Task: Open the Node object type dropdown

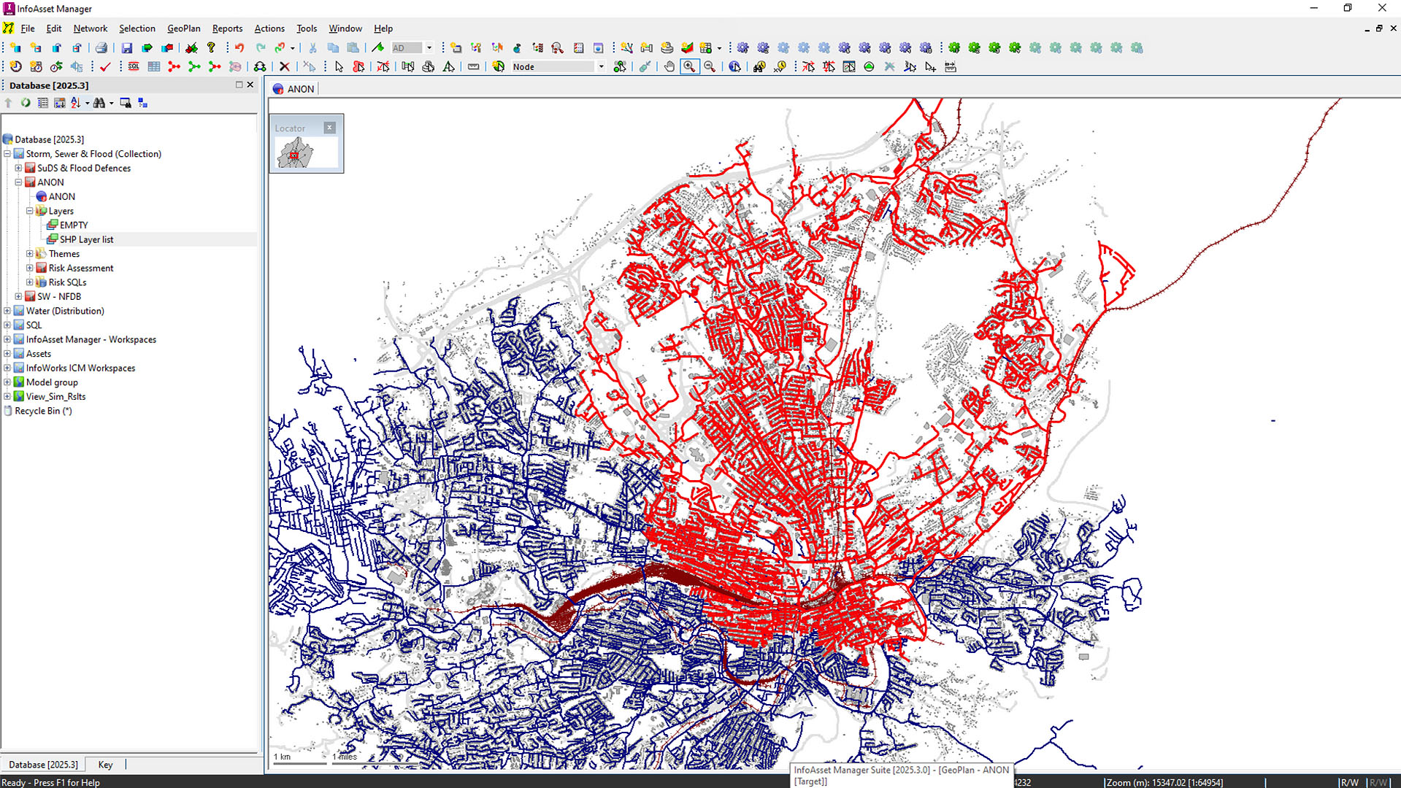Action: click(602, 67)
